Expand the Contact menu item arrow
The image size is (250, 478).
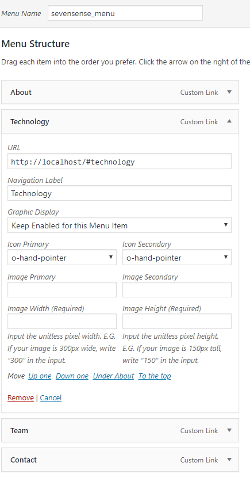(x=229, y=460)
